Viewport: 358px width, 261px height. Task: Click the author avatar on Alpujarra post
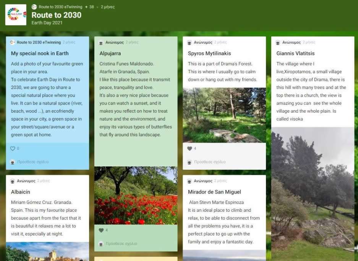click(x=101, y=42)
